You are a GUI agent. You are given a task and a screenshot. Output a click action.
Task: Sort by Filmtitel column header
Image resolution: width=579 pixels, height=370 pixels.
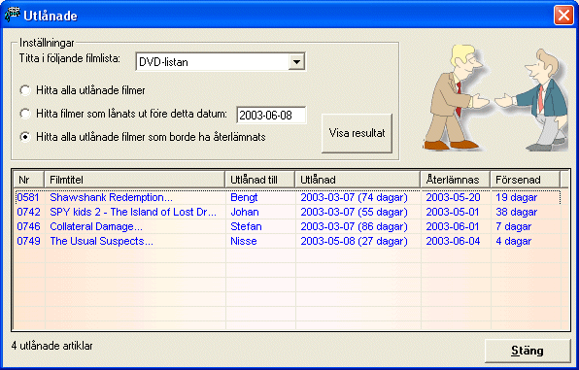[x=134, y=180]
